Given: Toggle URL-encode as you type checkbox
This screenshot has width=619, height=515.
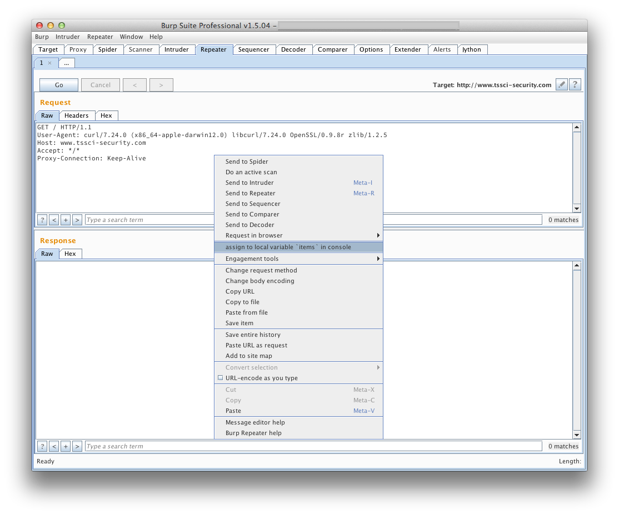Looking at the screenshot, I should pyautogui.click(x=220, y=378).
